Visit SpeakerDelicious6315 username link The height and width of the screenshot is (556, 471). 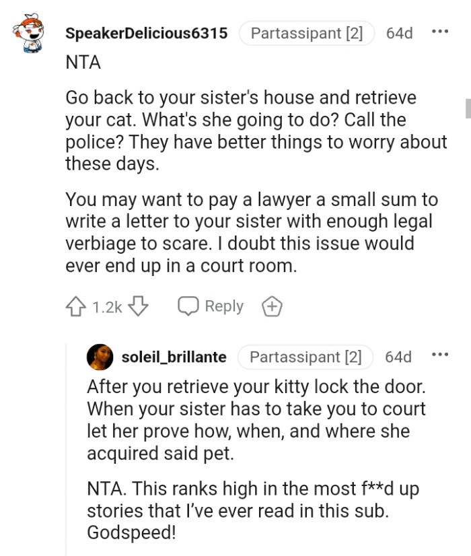(146, 33)
